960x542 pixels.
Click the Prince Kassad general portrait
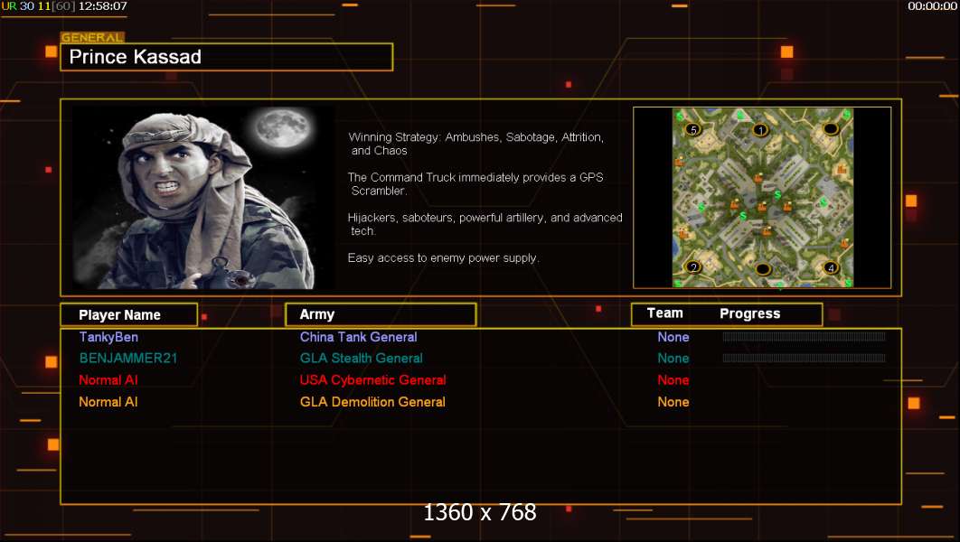coord(203,198)
